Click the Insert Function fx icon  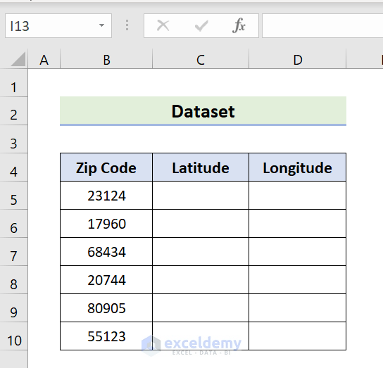tap(239, 25)
